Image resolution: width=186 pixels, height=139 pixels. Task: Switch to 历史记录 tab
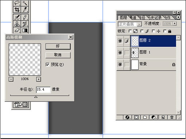pos(154,18)
